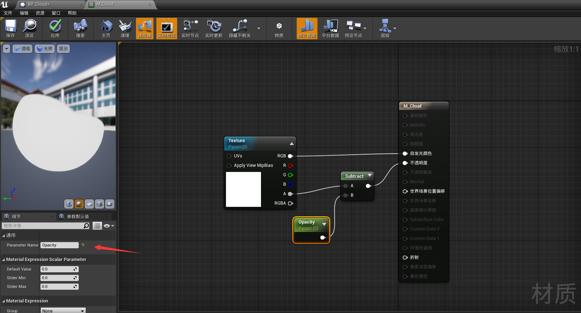Switch to the 参数默认值 tab
Screen dimensions: 581x313
click(78, 217)
